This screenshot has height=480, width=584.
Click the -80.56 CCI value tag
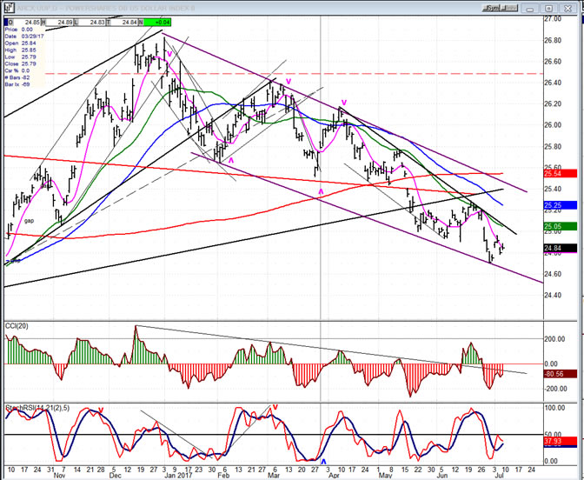point(561,374)
